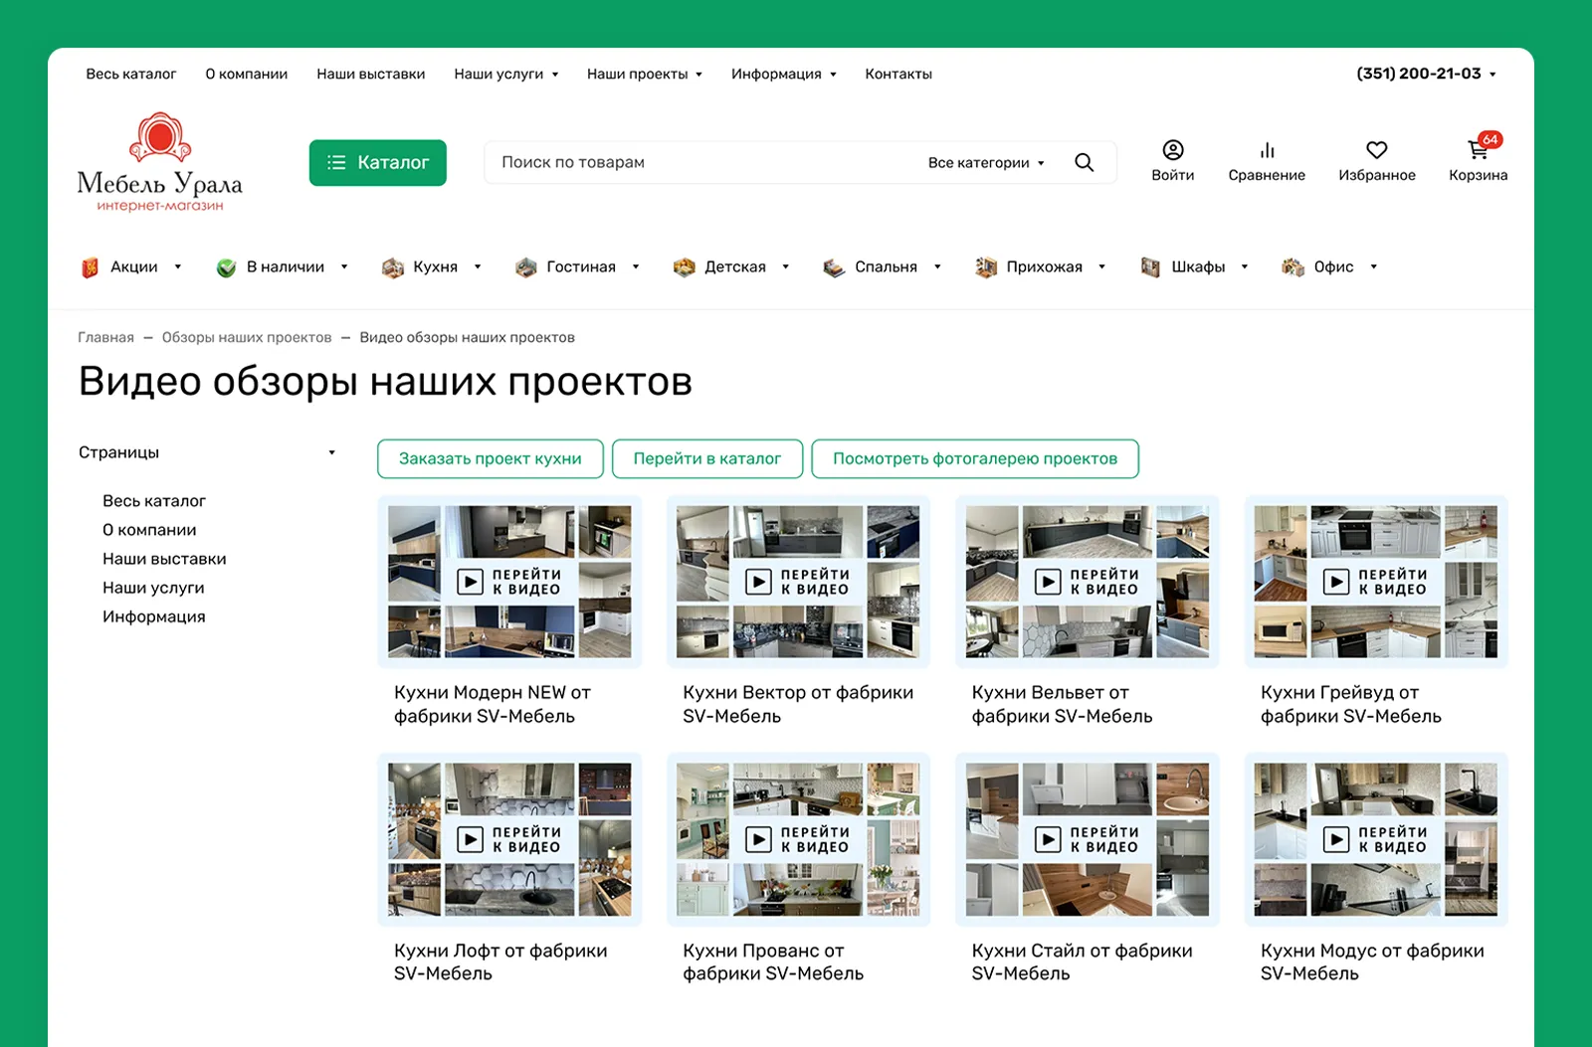Viewport: 1592px width, 1047px height.
Task: Click Посмотреть фотогалерею проектов button
Action: click(x=975, y=458)
